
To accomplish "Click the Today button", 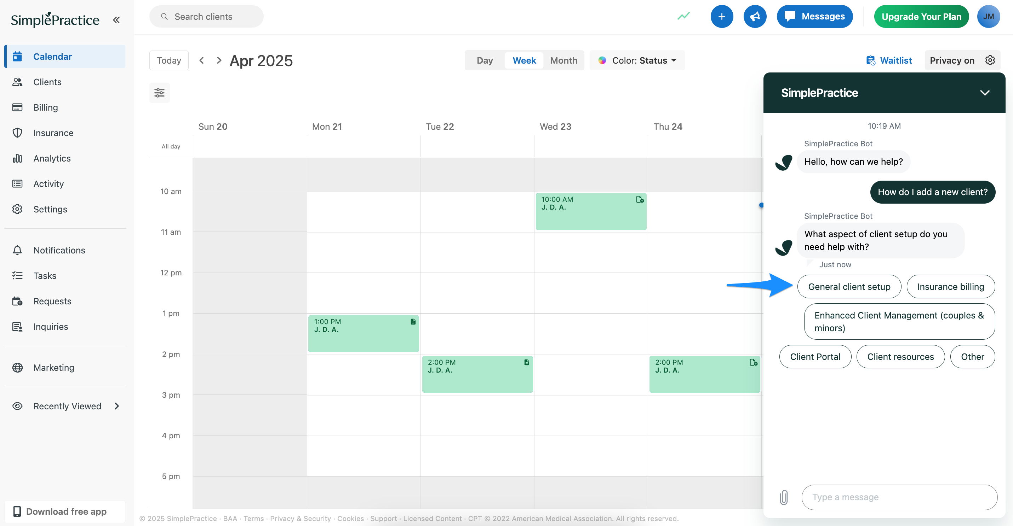I will tap(169, 60).
